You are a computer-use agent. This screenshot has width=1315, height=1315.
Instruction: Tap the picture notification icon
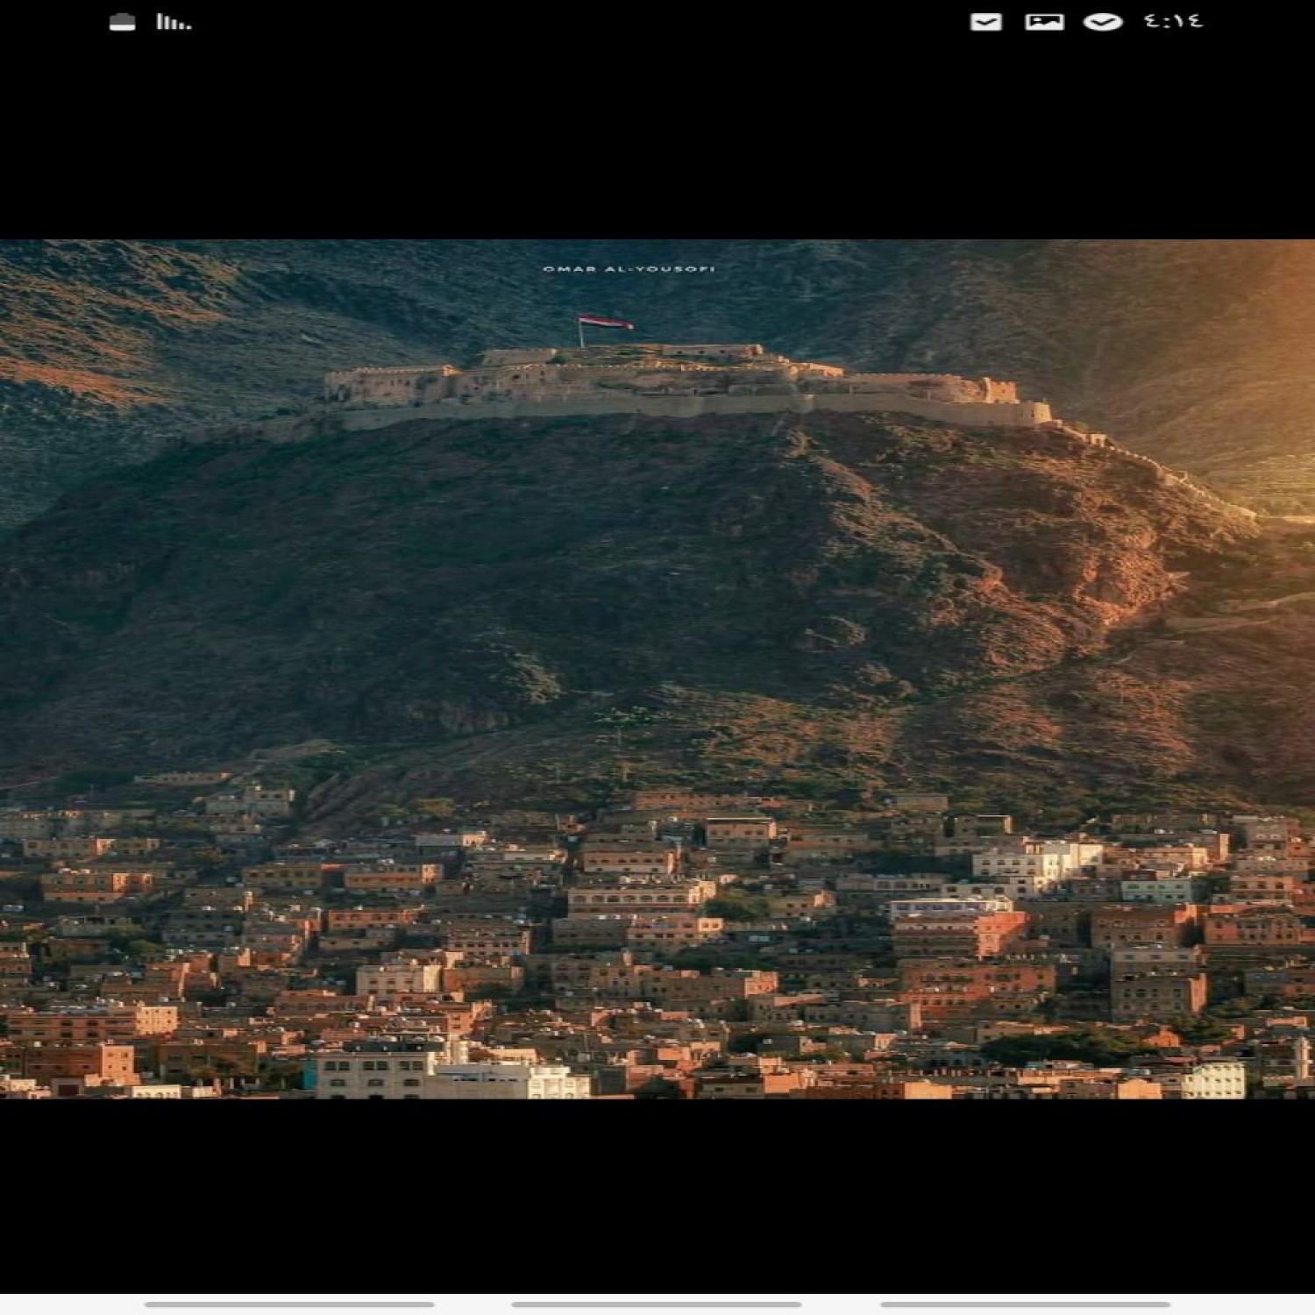[1044, 23]
